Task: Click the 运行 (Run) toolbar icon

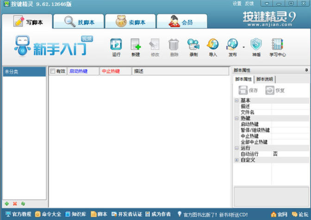Action: [x=116, y=47]
